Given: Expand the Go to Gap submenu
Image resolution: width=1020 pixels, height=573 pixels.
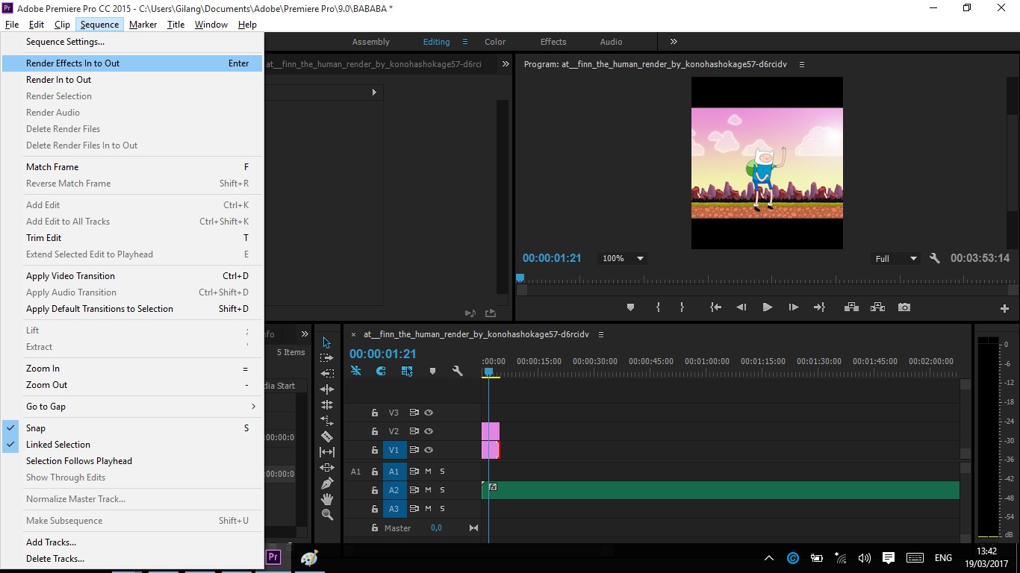Looking at the screenshot, I should (254, 407).
